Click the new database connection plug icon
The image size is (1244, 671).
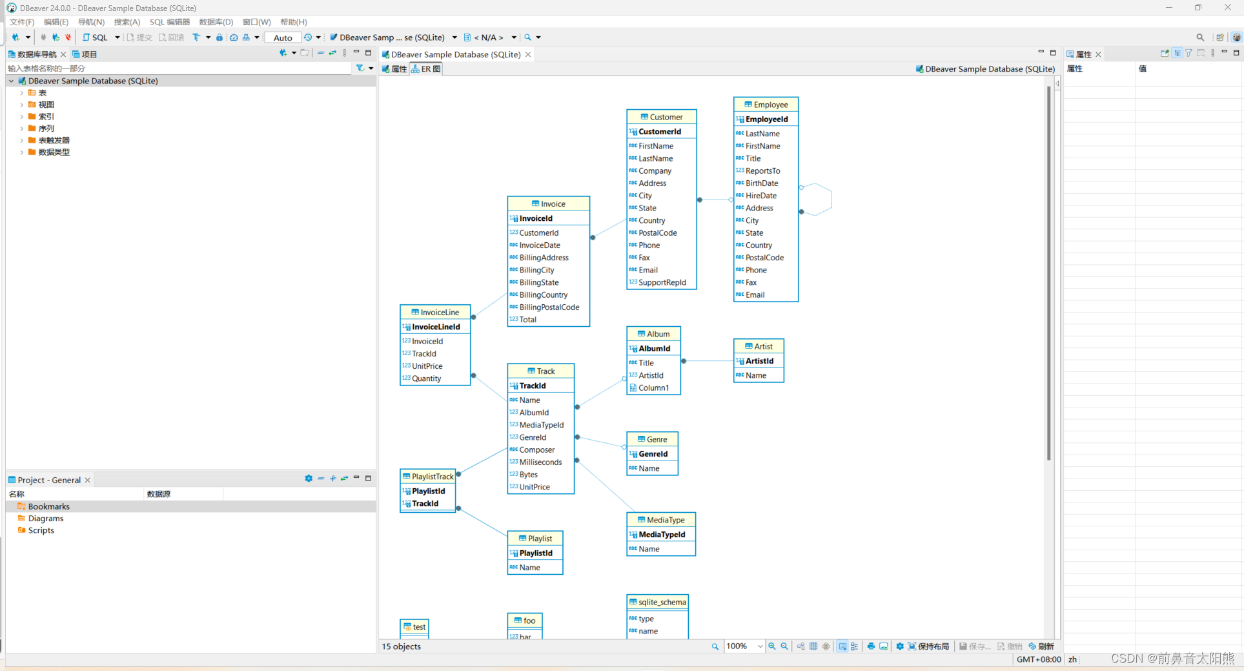click(15, 37)
